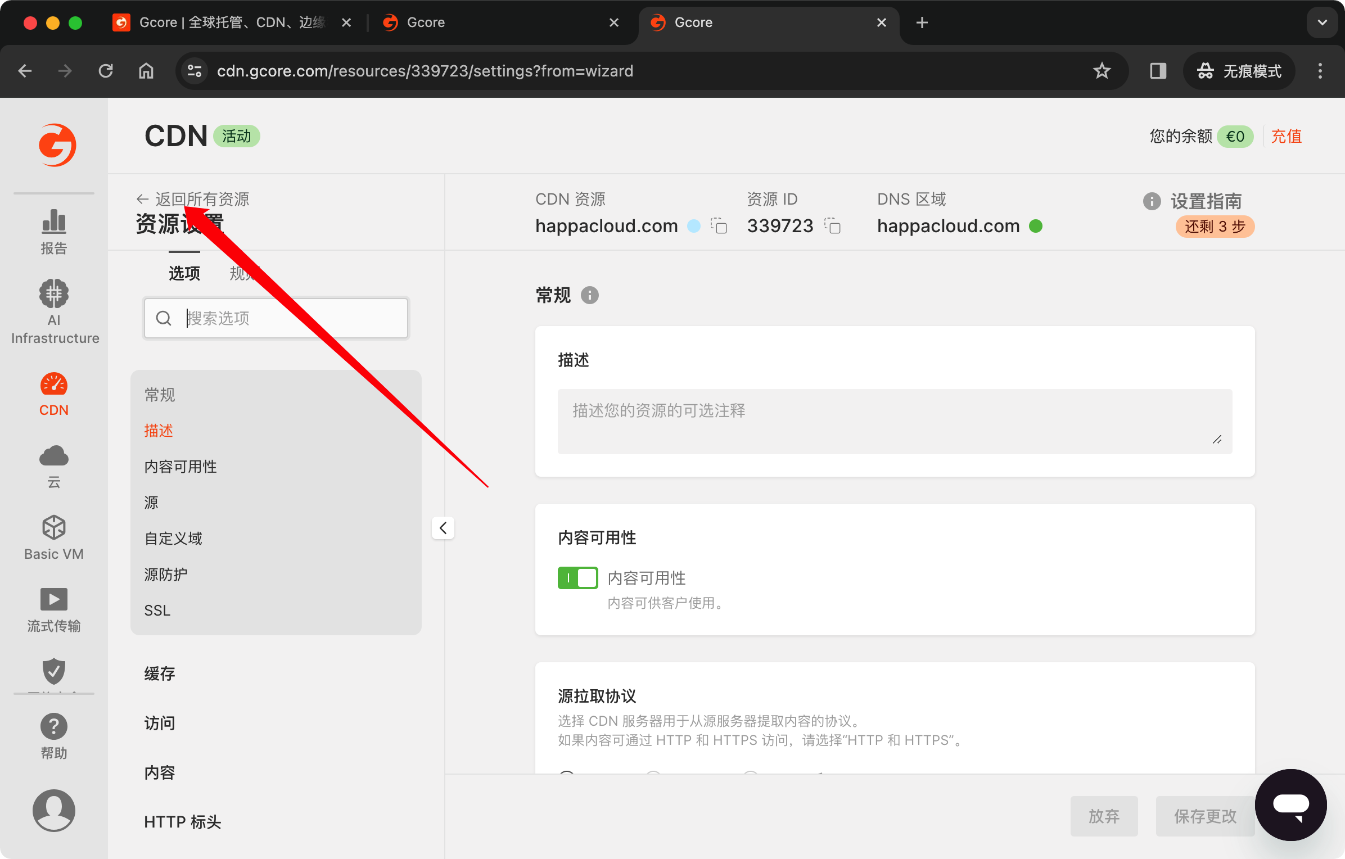Select the CDN sidebar icon
The image size is (1345, 859).
coord(54,395)
